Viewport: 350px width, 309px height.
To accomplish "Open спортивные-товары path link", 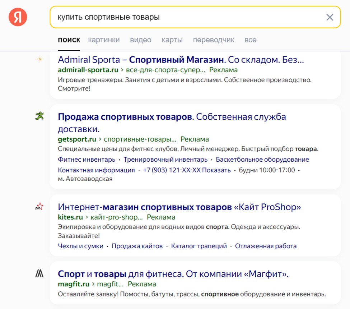I will [x=140, y=139].
